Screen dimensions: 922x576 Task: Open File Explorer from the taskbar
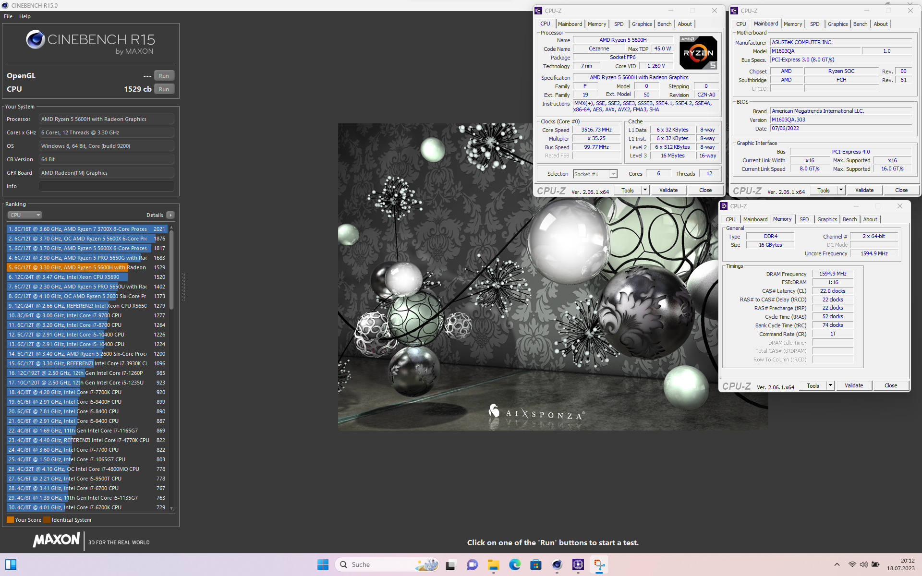[x=493, y=564]
